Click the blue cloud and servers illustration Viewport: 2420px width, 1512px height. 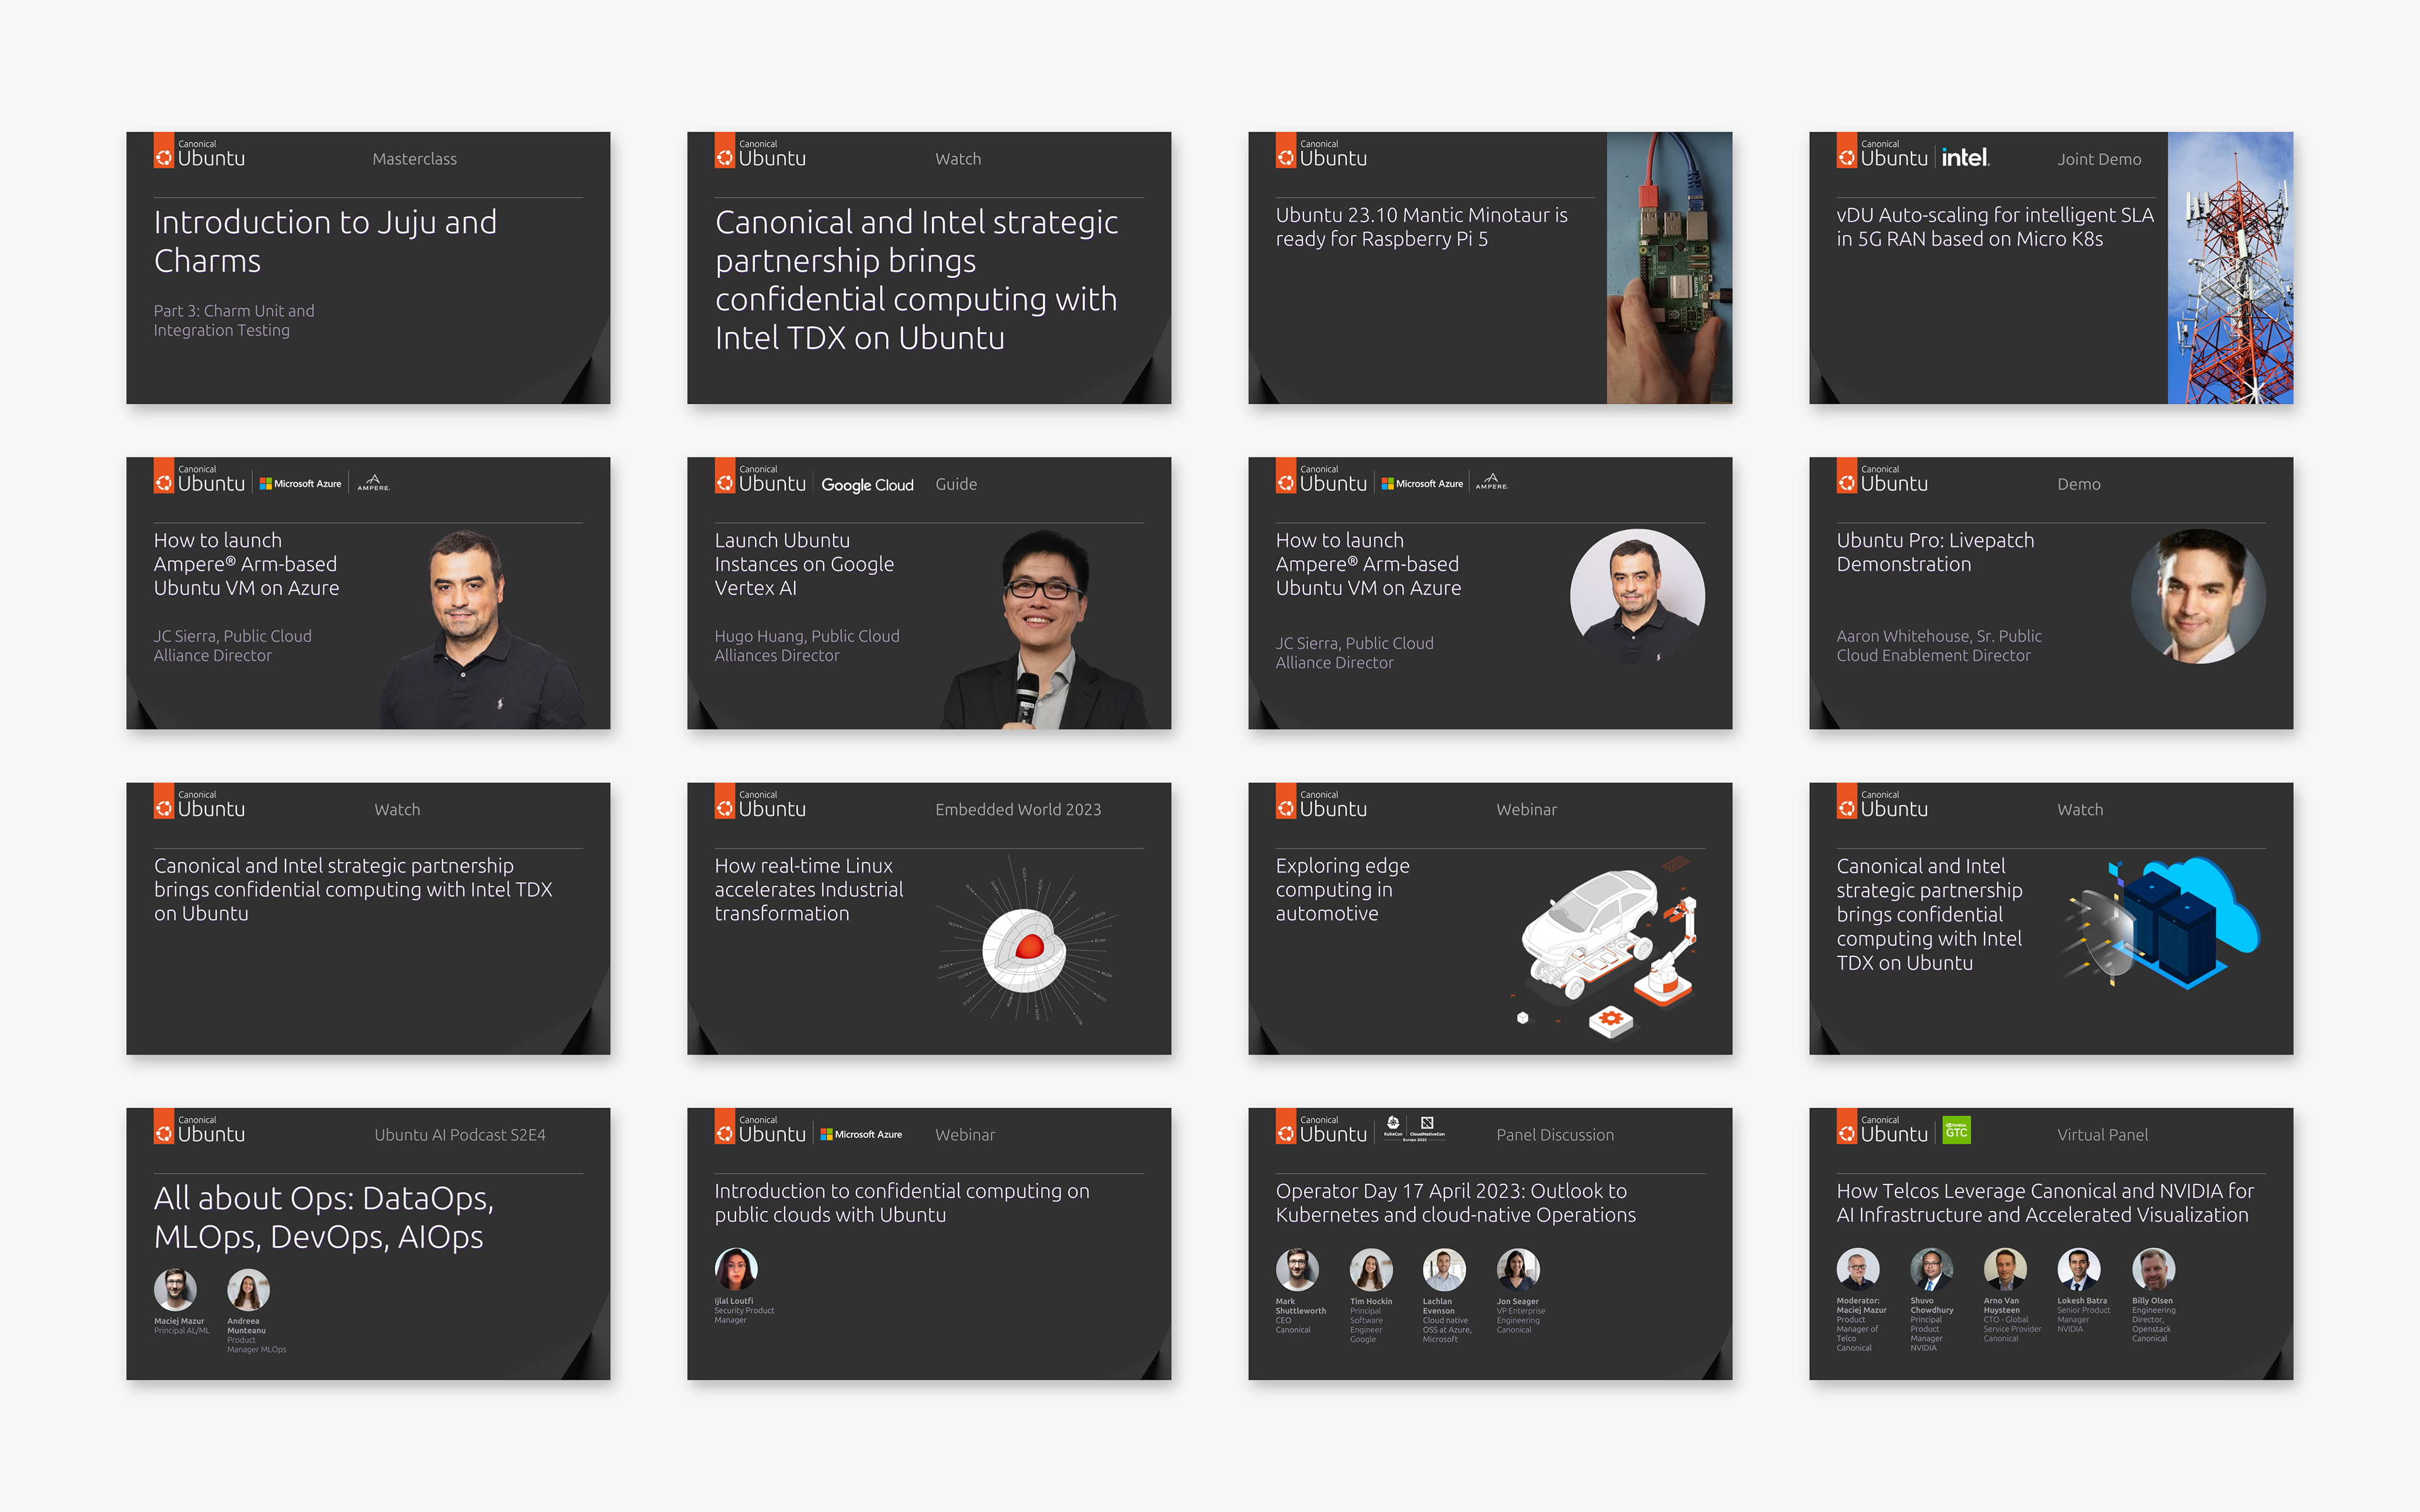point(2162,924)
